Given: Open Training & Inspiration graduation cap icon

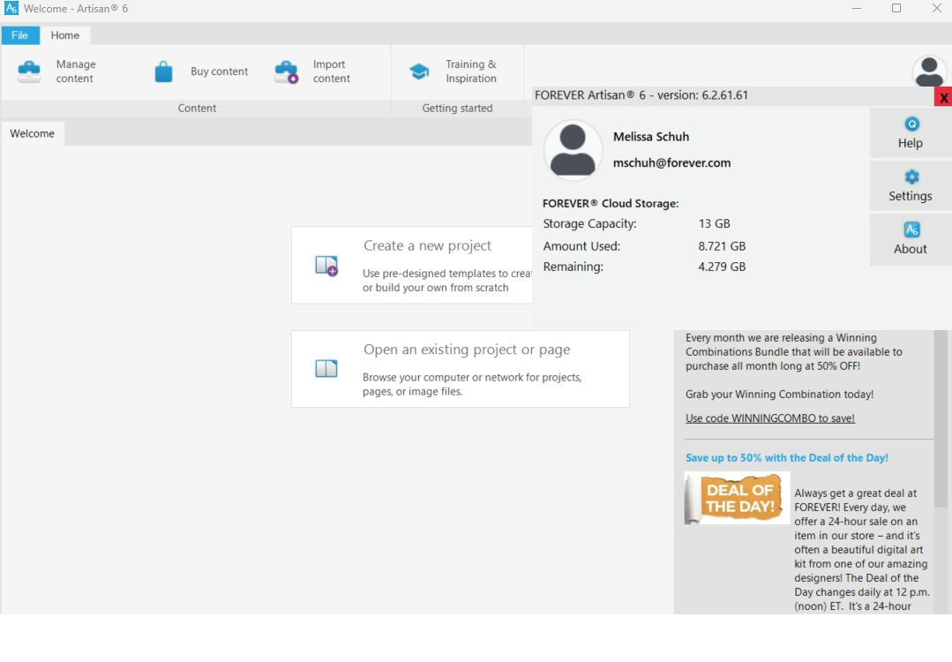Looking at the screenshot, I should 419,71.
